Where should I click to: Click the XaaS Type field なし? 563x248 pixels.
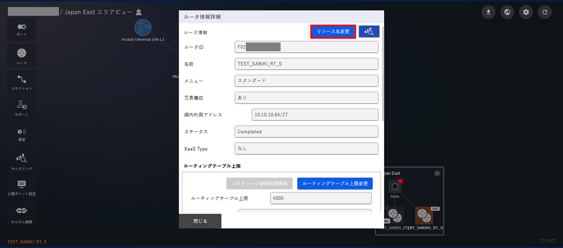pyautogui.click(x=307, y=149)
